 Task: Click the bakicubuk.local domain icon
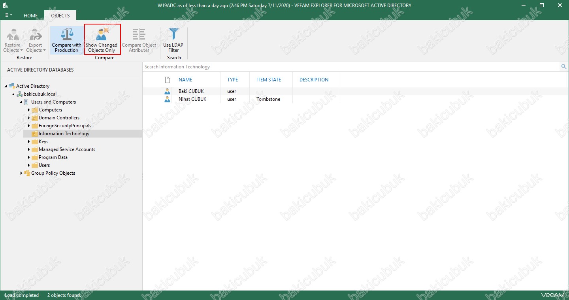click(x=19, y=94)
